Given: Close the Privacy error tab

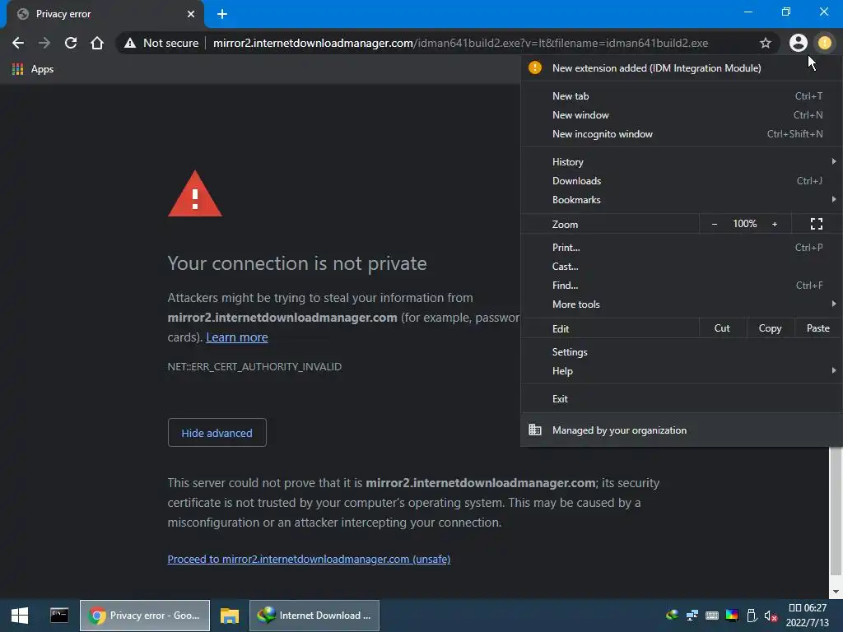Looking at the screenshot, I should 191,14.
